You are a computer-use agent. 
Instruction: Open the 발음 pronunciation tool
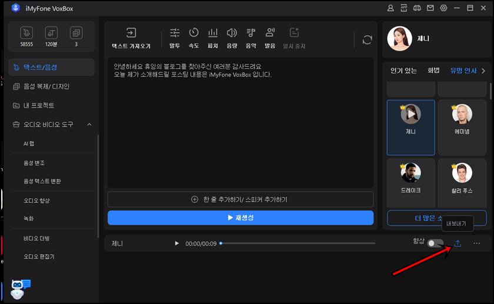[270, 38]
